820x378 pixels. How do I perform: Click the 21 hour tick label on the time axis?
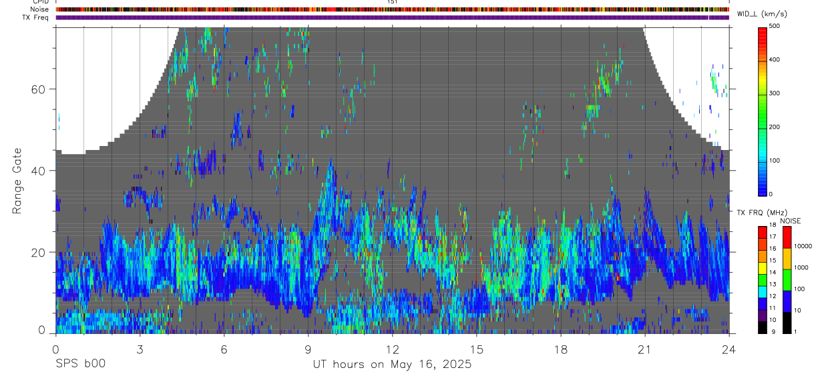[645, 349]
